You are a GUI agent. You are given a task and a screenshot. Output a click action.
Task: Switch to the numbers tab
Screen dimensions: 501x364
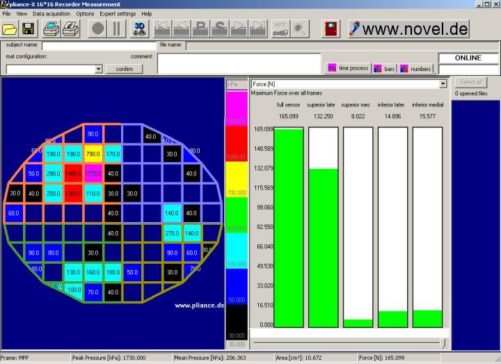click(415, 68)
